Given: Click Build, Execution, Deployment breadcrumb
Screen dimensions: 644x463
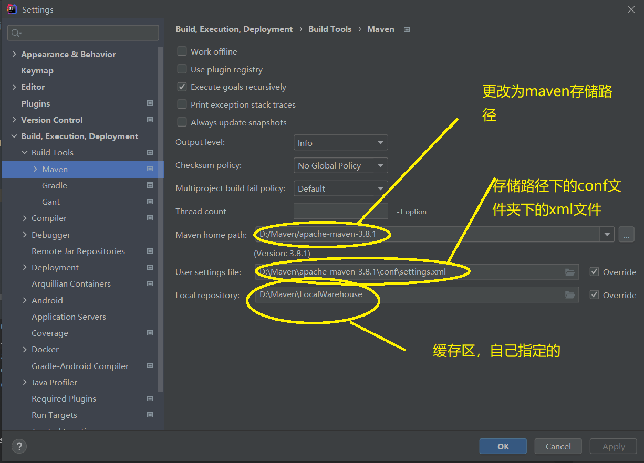Looking at the screenshot, I should coord(234,29).
